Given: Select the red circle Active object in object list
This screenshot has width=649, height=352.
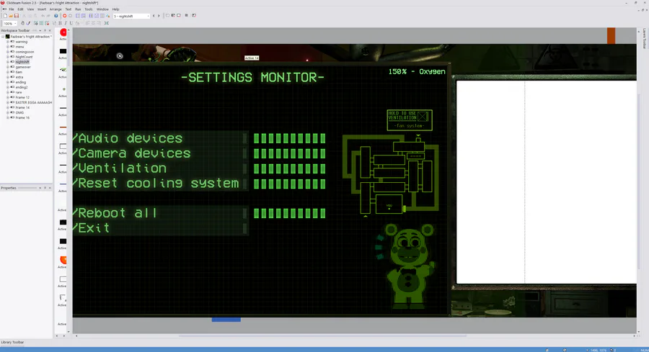Looking at the screenshot, I should click(x=63, y=32).
